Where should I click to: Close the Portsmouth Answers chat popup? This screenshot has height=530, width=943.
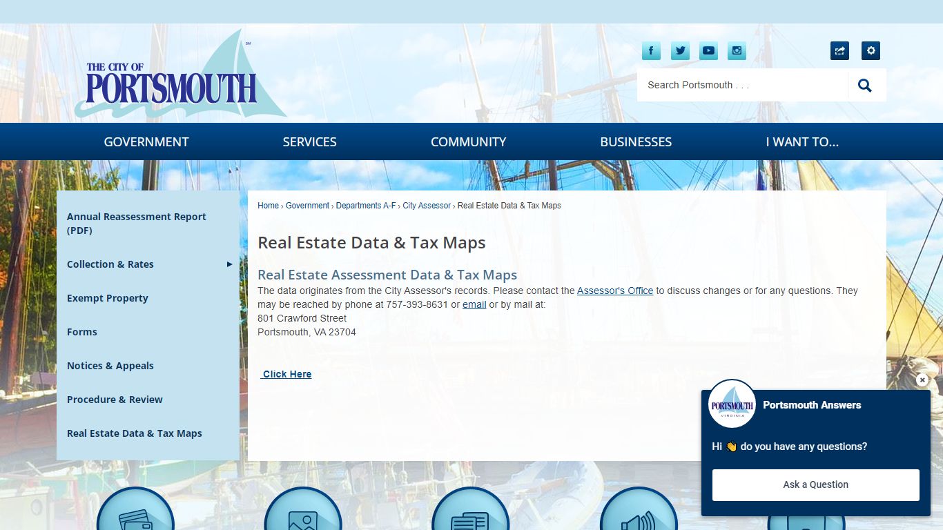point(922,380)
